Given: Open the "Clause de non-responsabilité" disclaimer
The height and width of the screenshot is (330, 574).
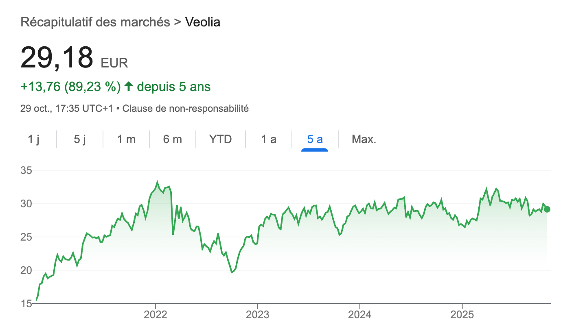Looking at the screenshot, I should point(186,109).
